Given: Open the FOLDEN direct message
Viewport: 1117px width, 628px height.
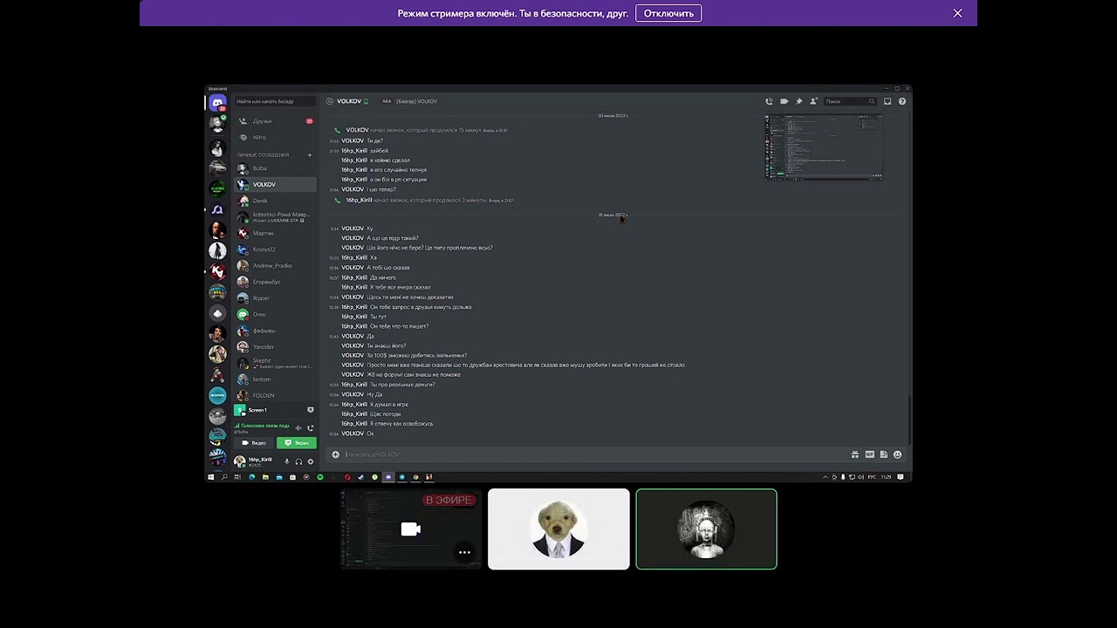Looking at the screenshot, I should [275, 395].
